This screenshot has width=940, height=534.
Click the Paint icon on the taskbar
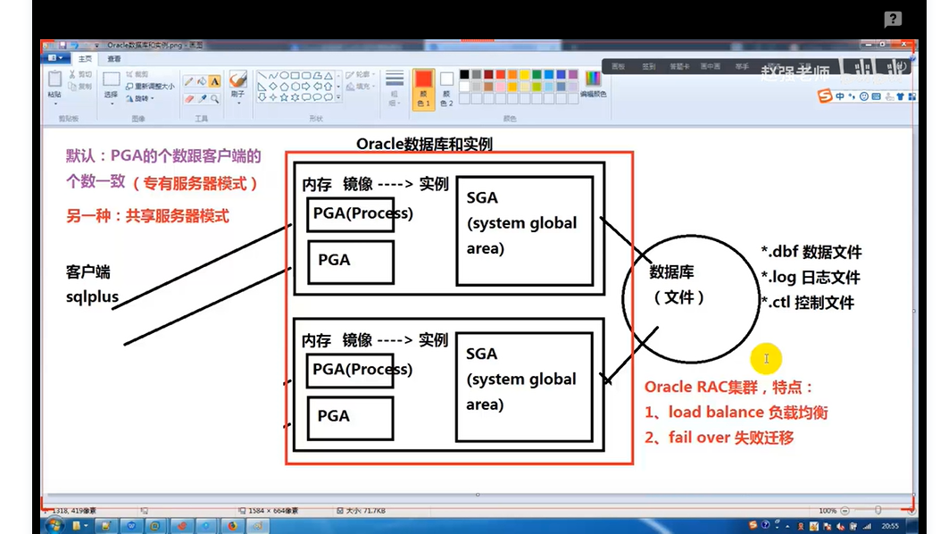tap(258, 526)
